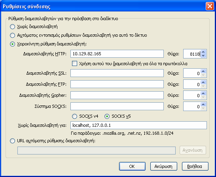The width and height of the screenshot is (216, 177).
Task: Increase SOCKS port with up arrow
Action: [203, 104]
